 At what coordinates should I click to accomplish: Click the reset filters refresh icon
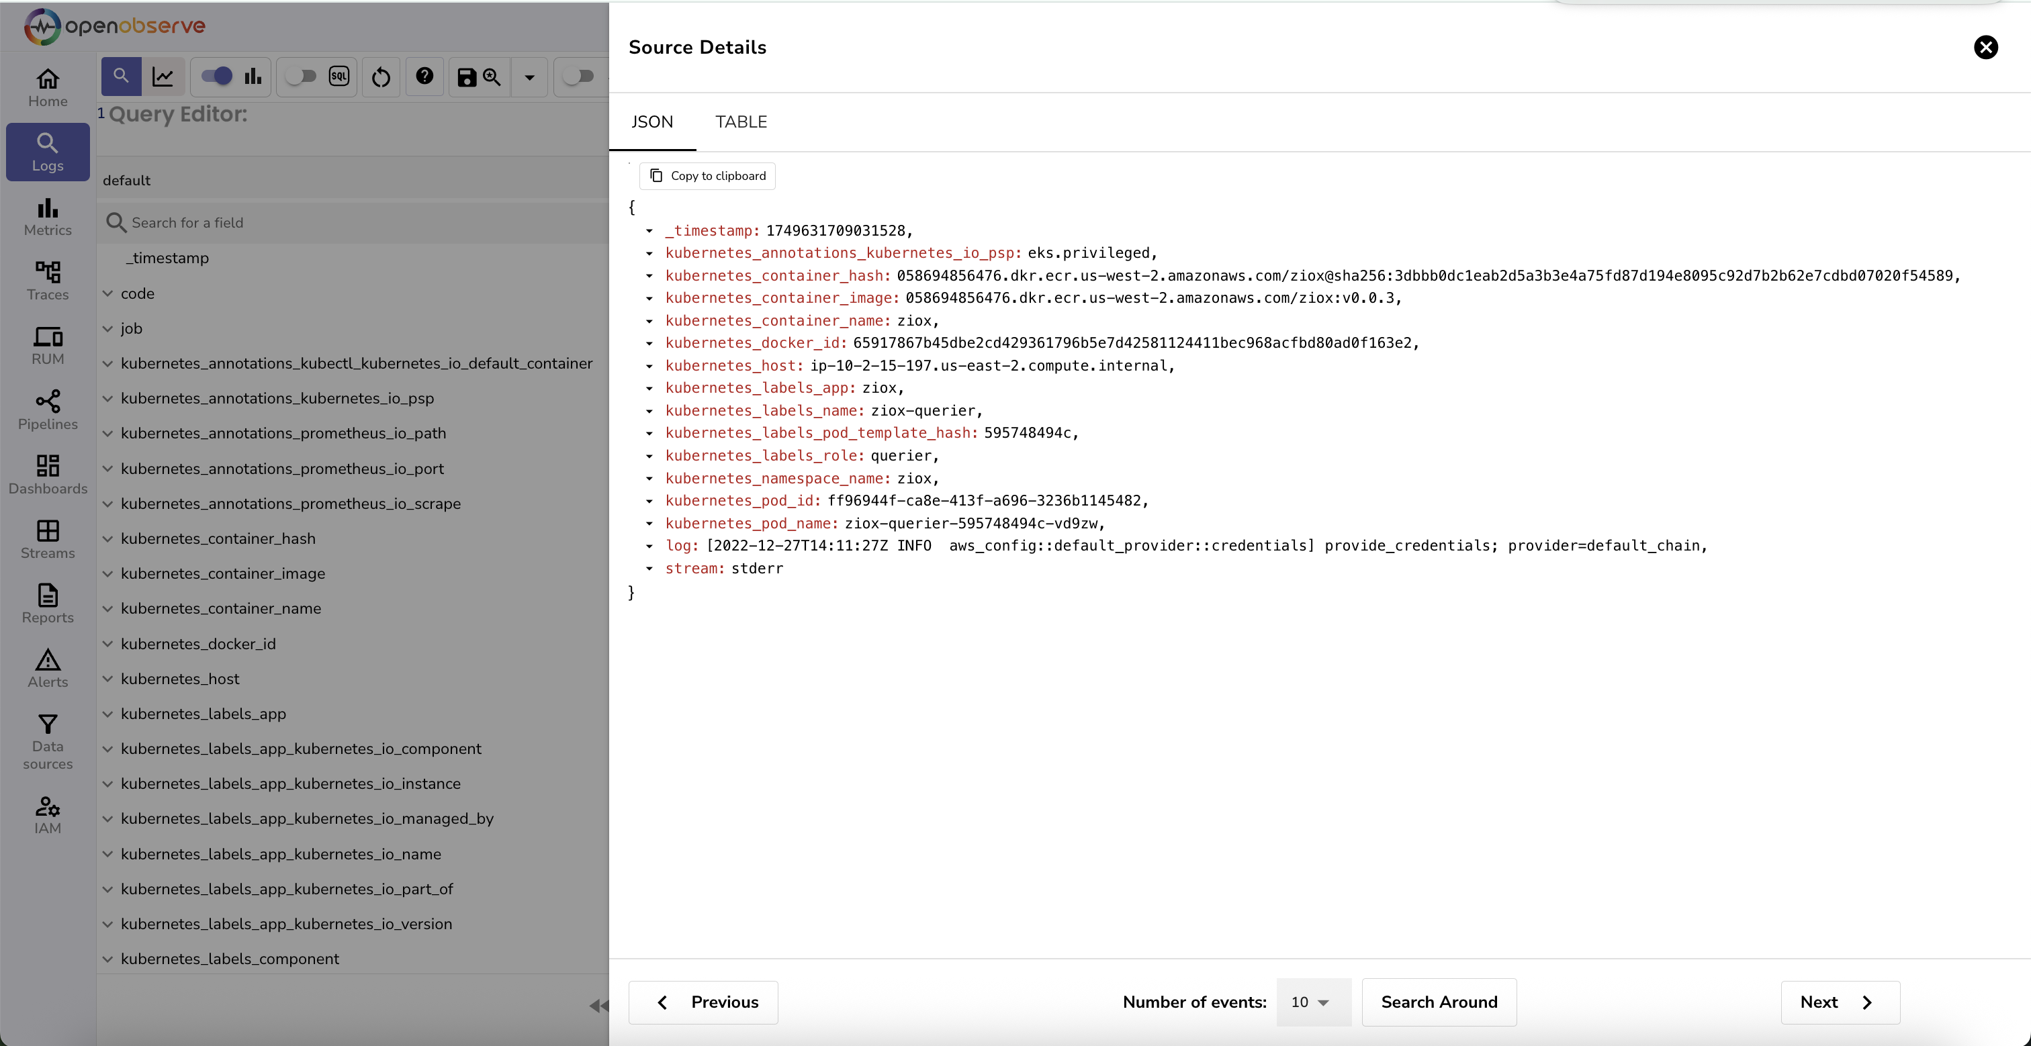[381, 77]
